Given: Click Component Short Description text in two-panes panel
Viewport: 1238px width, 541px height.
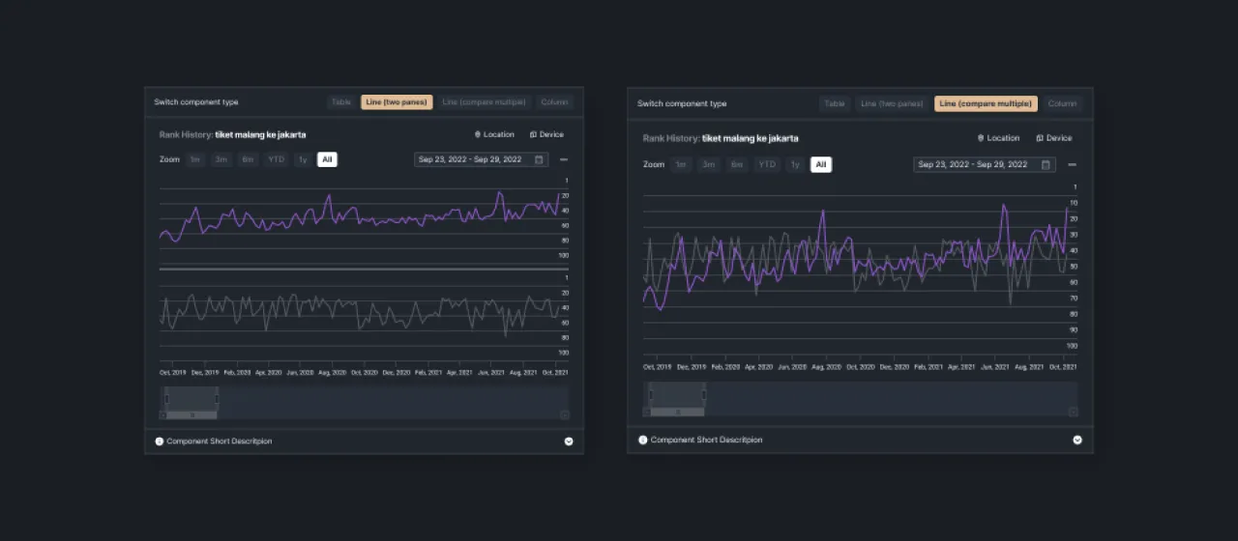Looking at the screenshot, I should coord(220,441).
